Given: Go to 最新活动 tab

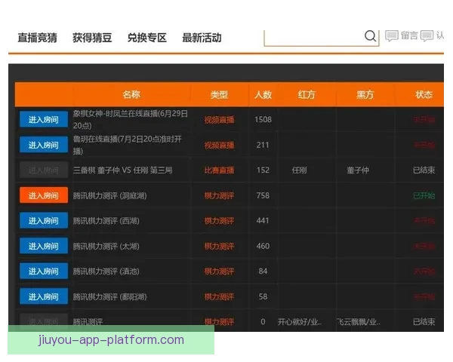Looking at the screenshot, I should pos(202,38).
